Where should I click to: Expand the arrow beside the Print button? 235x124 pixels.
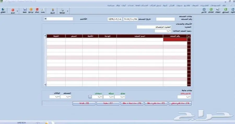coord(68,11)
